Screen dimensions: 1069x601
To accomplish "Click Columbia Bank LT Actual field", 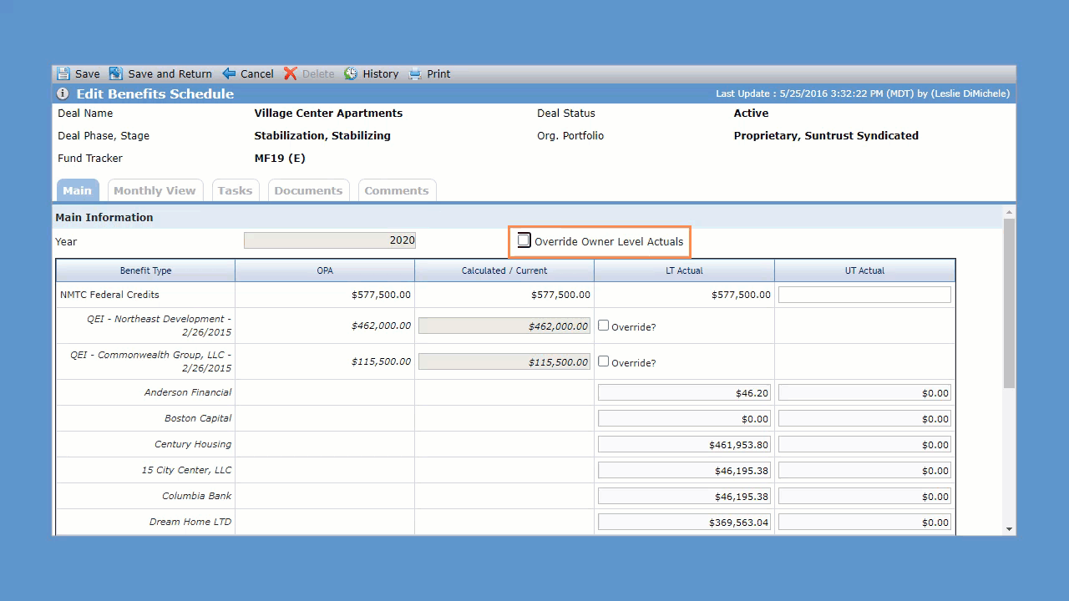I will (x=684, y=497).
